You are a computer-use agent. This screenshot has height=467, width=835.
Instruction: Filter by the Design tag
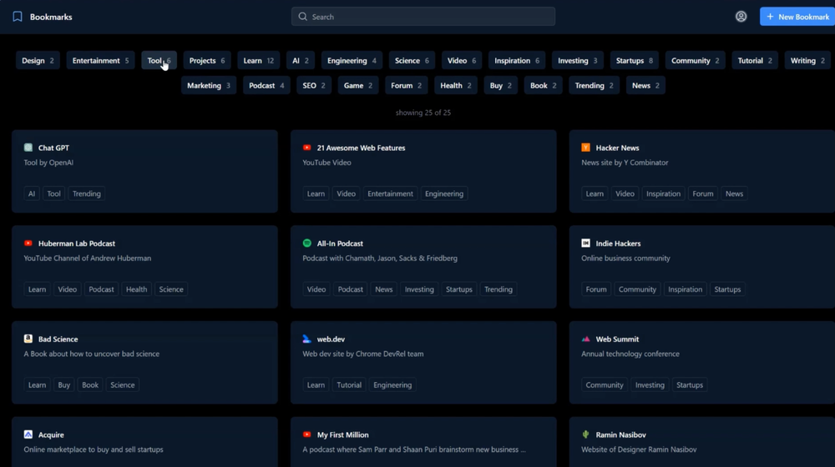click(38, 61)
